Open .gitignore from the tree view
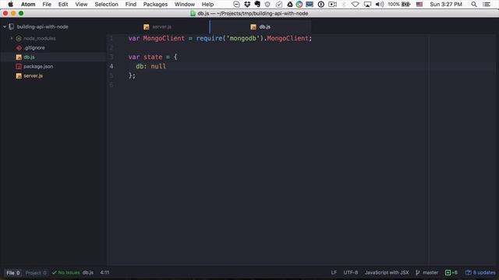Screen dimensions: 499x280 34,47
